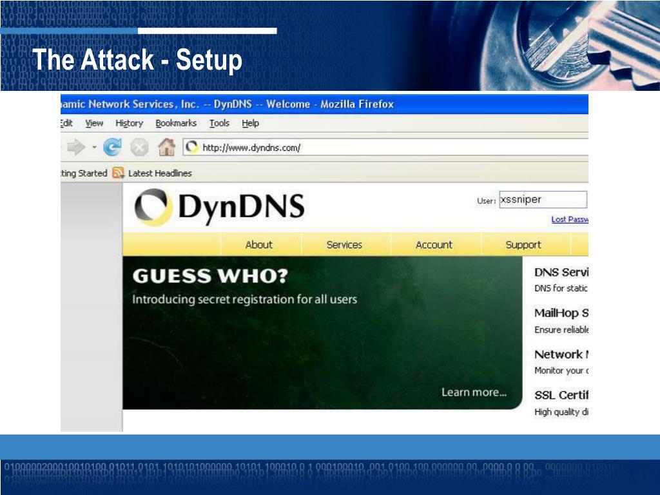Click the Mozilla Firefox window title bar
The height and width of the screenshot is (495, 660).
tap(325, 104)
